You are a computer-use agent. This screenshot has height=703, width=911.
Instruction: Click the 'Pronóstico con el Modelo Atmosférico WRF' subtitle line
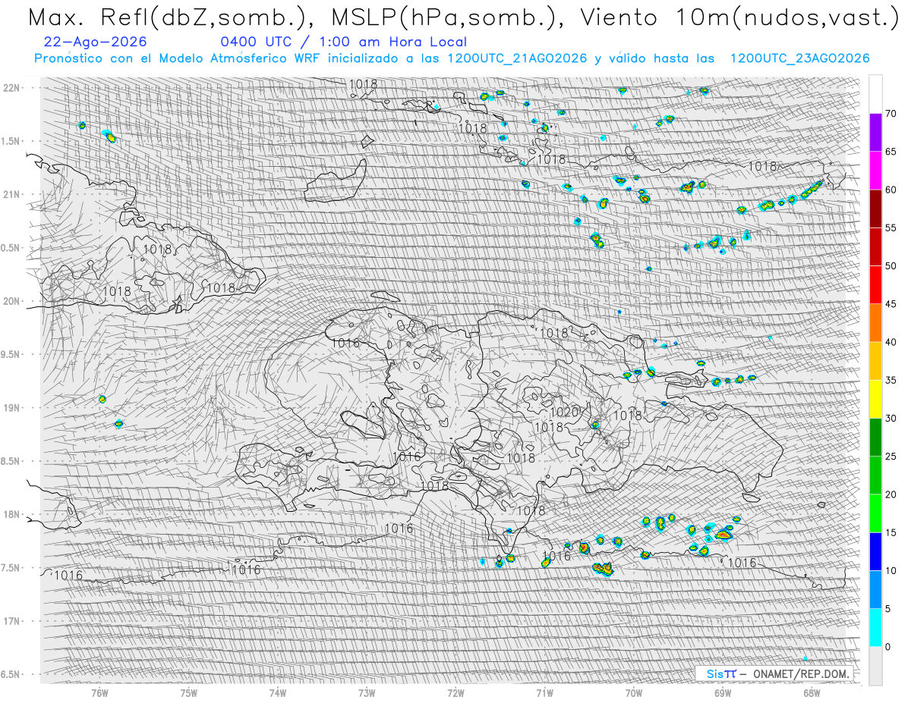click(x=452, y=58)
